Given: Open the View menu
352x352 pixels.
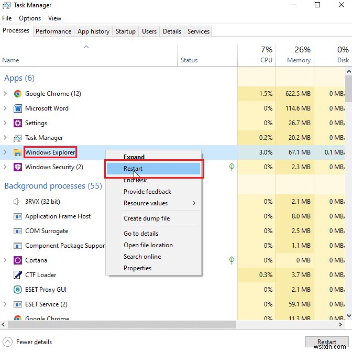Looking at the screenshot, I should click(x=54, y=18).
